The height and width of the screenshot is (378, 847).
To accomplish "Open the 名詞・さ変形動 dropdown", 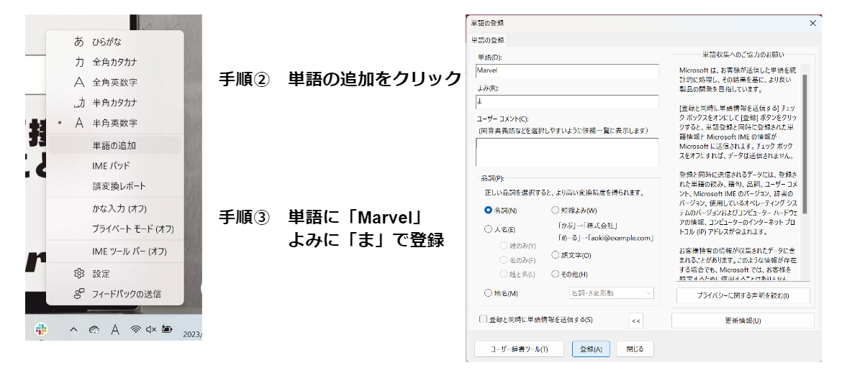I will pyautogui.click(x=611, y=293).
